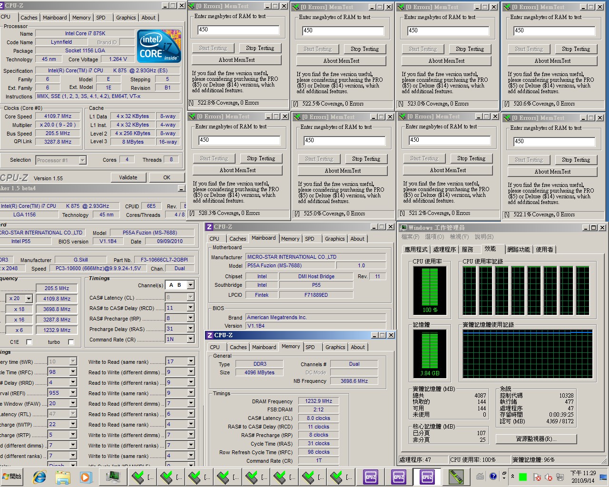
Task: Open Graphics tab in CPU-Z Mainboard window
Action: click(335, 239)
